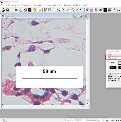Open the On-Image style dropdown
The image size is (121, 122).
pyautogui.click(x=114, y=58)
